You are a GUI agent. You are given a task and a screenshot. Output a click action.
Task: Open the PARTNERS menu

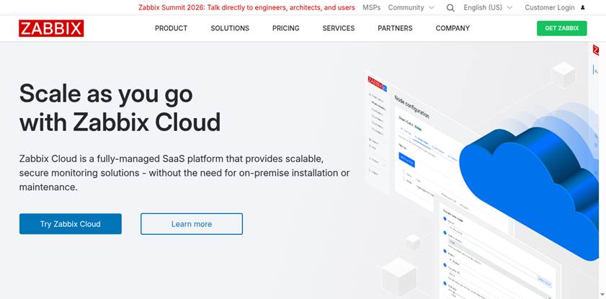(395, 28)
